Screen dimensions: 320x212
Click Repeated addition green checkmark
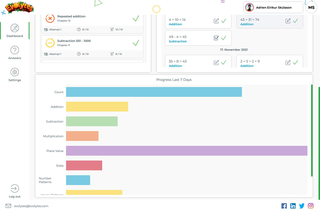135,18
